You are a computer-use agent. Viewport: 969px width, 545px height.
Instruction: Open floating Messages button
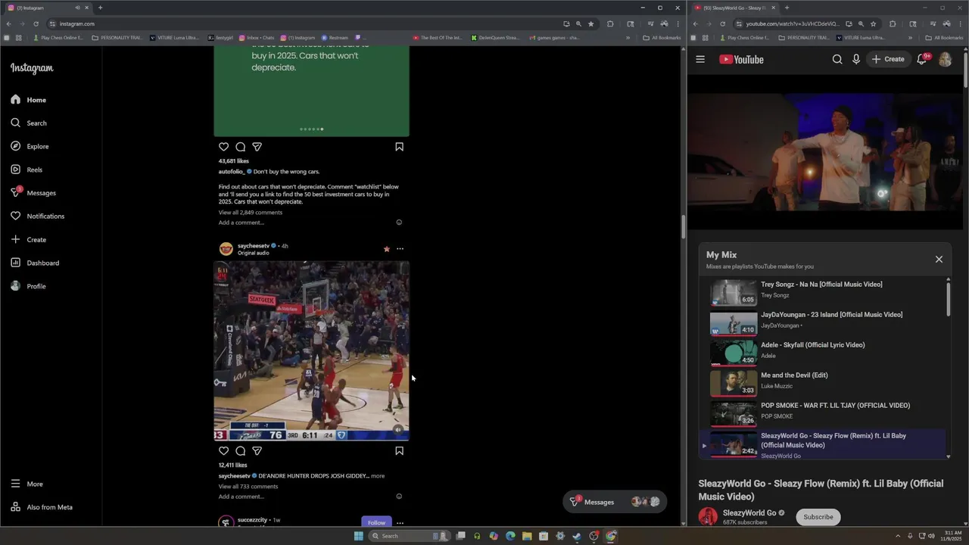(614, 502)
